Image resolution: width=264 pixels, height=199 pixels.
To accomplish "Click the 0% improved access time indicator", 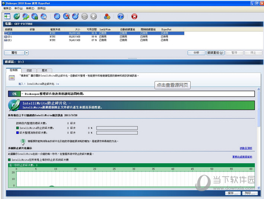I will pyautogui.click(x=14, y=94).
